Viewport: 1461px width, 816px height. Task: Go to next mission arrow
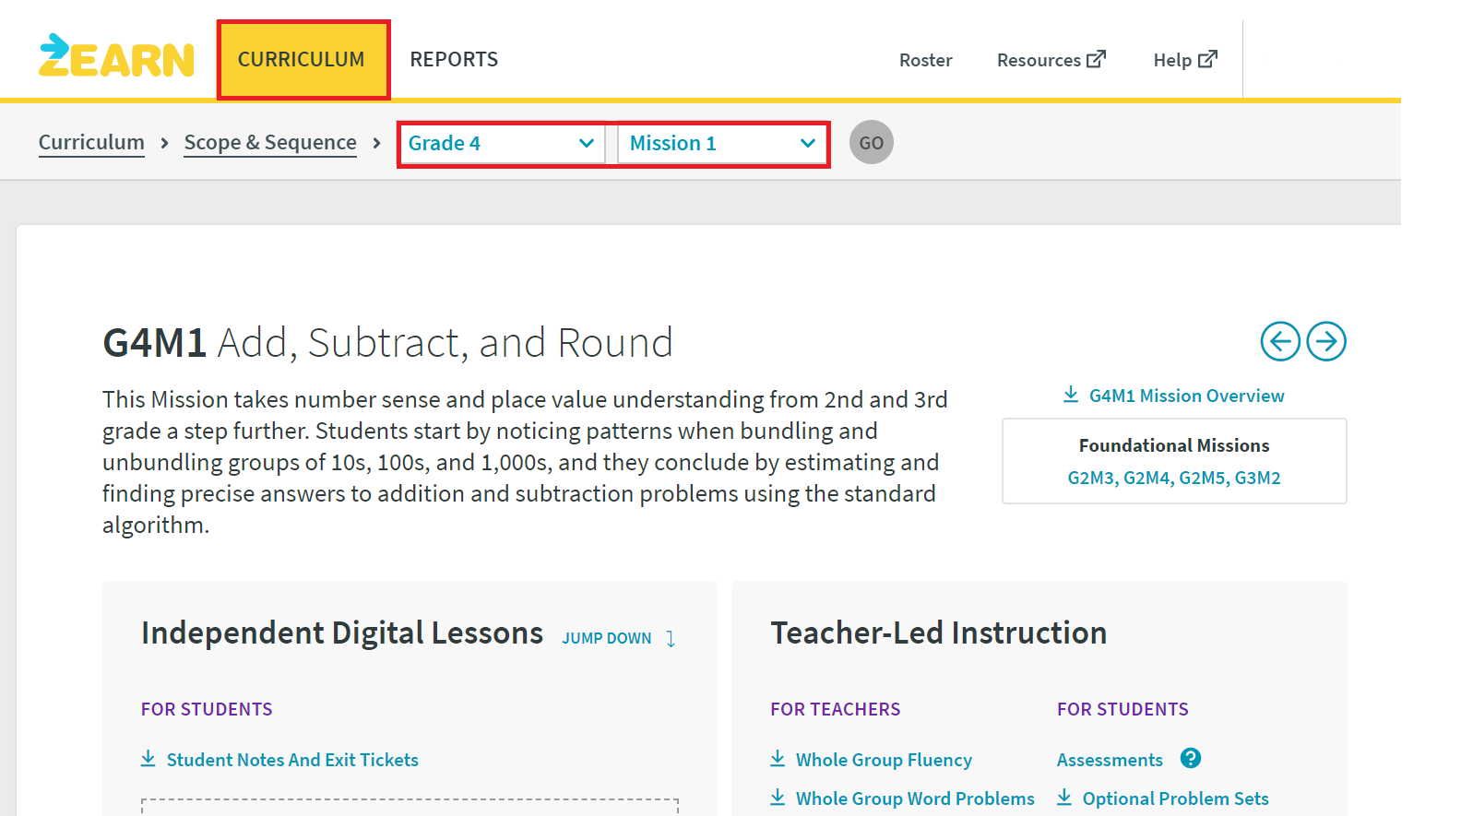(1326, 342)
